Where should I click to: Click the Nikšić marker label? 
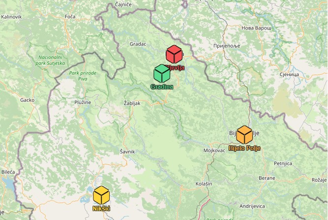(x=101, y=209)
